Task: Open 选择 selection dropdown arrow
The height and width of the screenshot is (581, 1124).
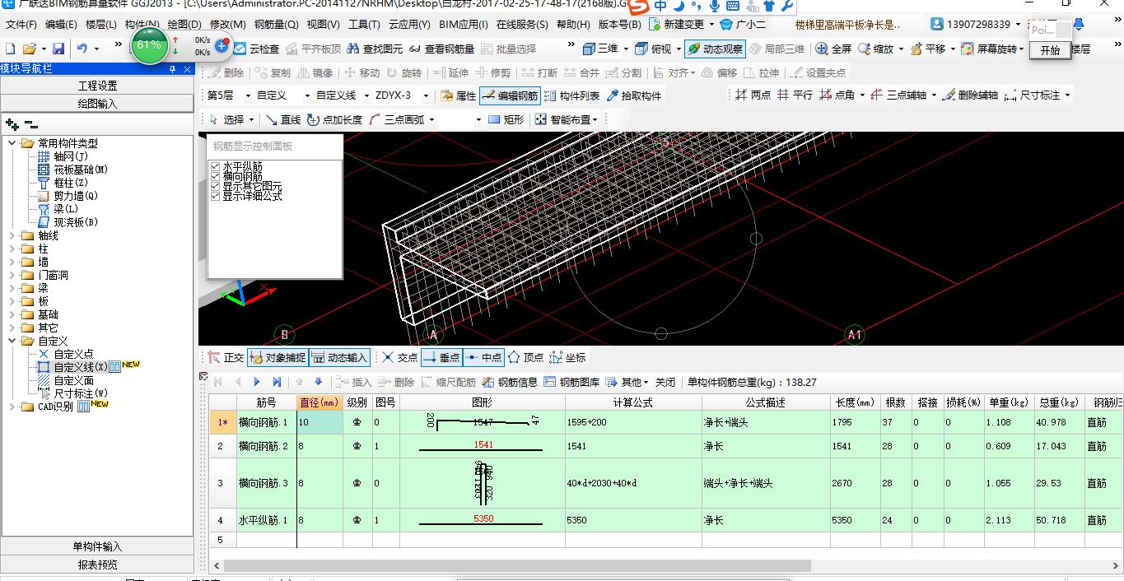Action: pos(251,120)
